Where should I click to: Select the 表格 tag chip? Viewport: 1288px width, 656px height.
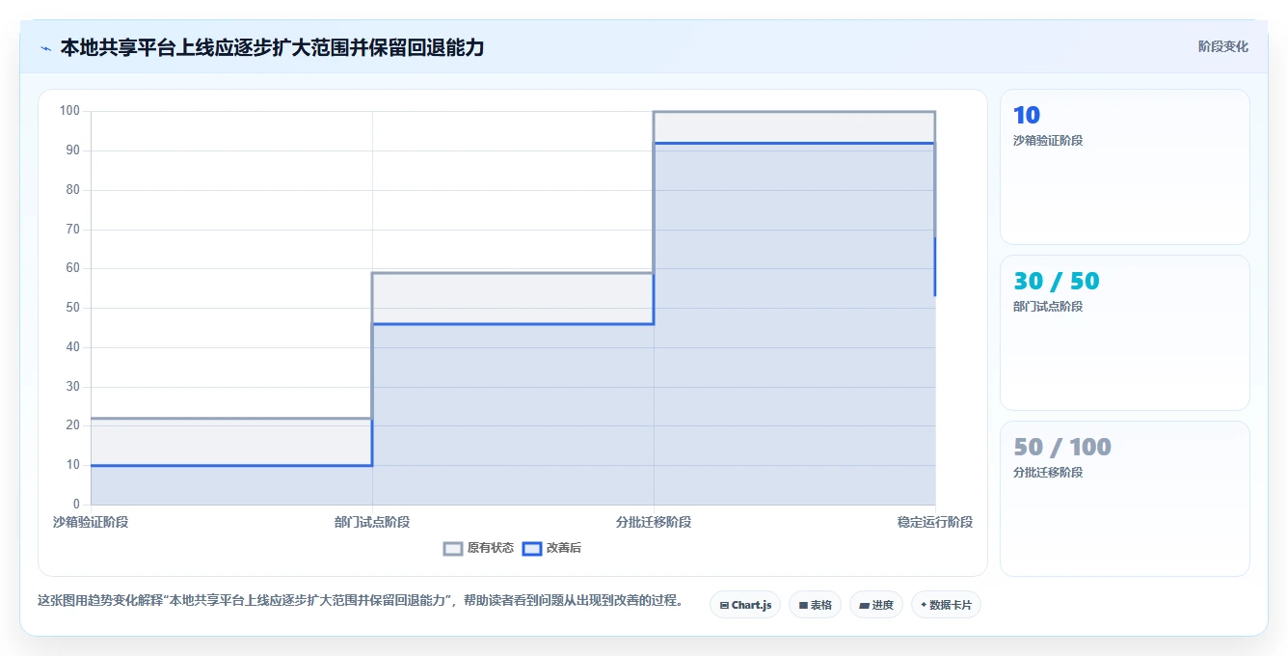(815, 605)
